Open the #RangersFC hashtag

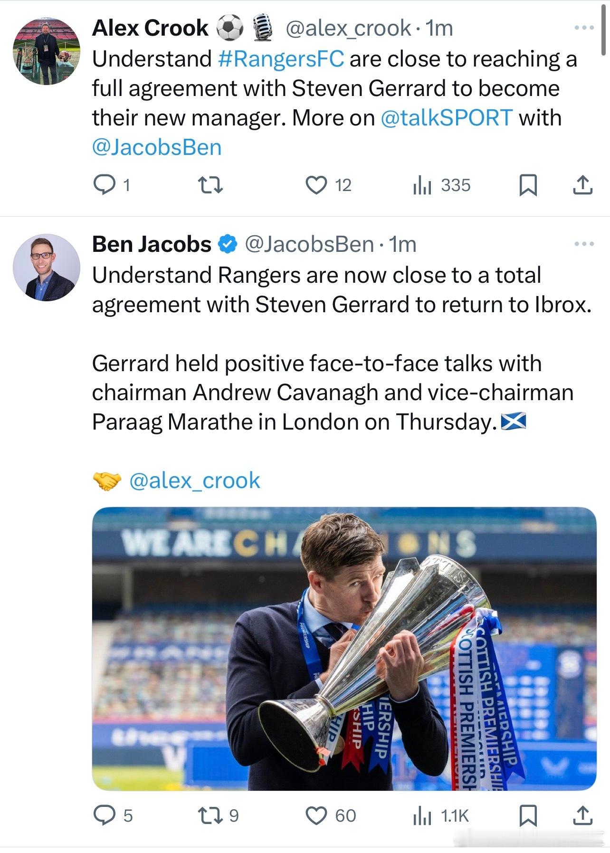tap(281, 59)
